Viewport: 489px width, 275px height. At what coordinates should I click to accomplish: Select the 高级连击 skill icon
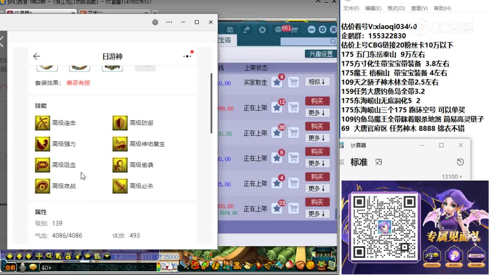pyautogui.click(x=42, y=123)
